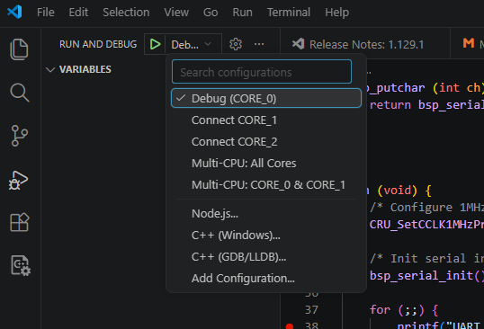
Task: Click Add Configuration... entry
Action: click(266, 278)
